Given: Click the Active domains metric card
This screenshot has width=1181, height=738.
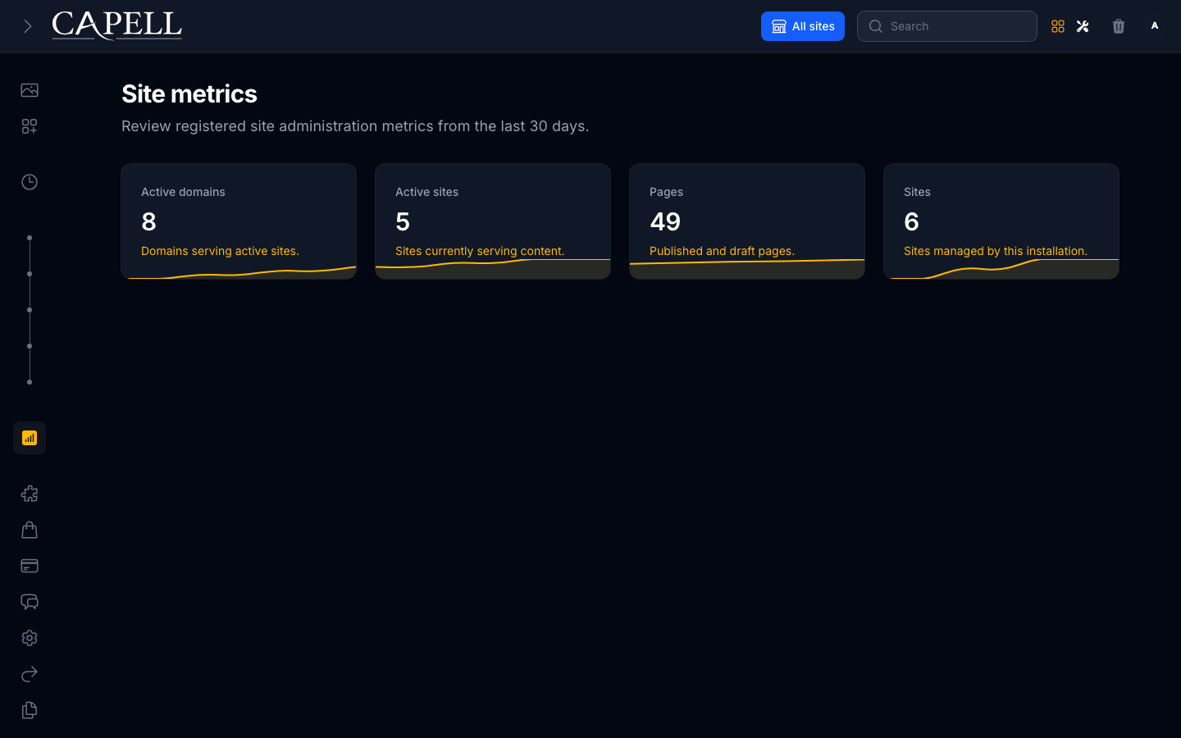Looking at the screenshot, I should [x=239, y=221].
